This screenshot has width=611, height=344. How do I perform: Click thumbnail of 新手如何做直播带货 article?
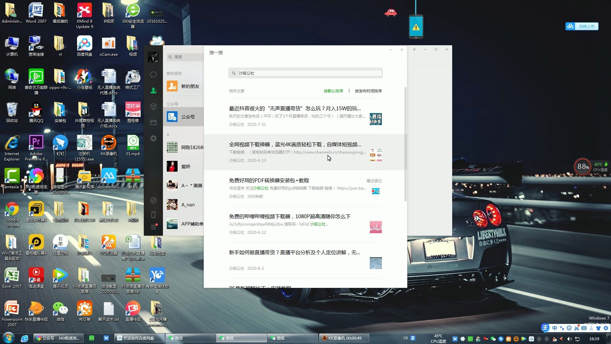click(x=376, y=263)
